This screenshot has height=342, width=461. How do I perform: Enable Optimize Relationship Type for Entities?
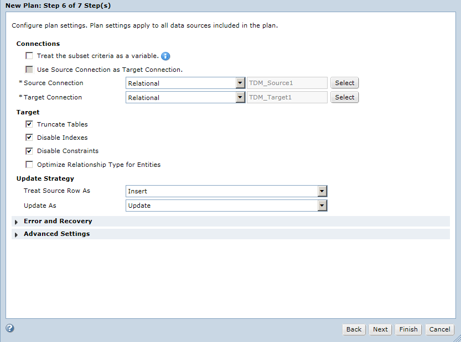pos(29,165)
